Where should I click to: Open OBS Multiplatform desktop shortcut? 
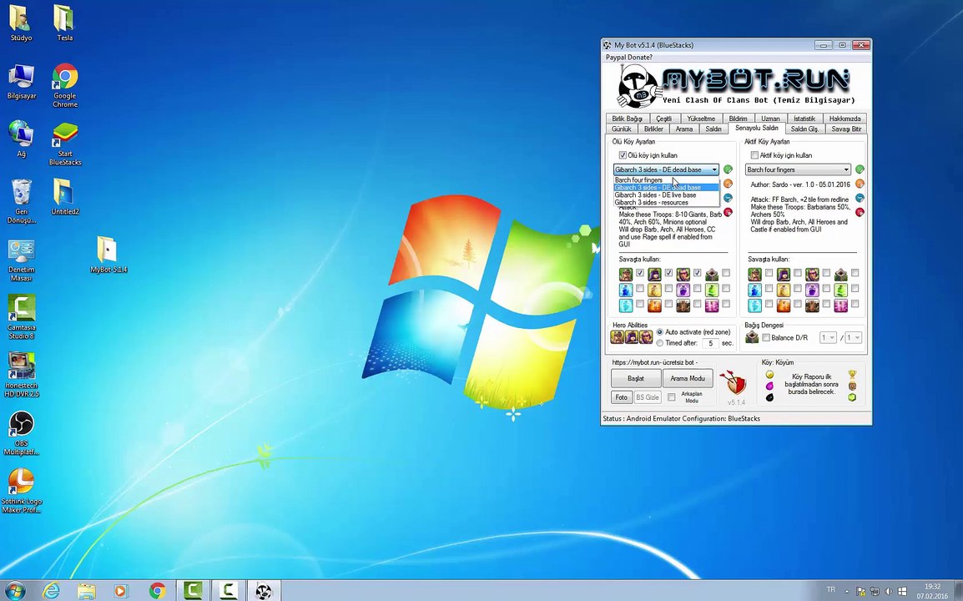[22, 433]
